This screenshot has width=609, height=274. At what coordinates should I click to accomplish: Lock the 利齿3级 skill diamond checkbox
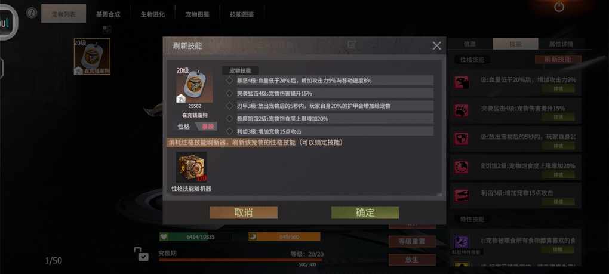(229, 131)
